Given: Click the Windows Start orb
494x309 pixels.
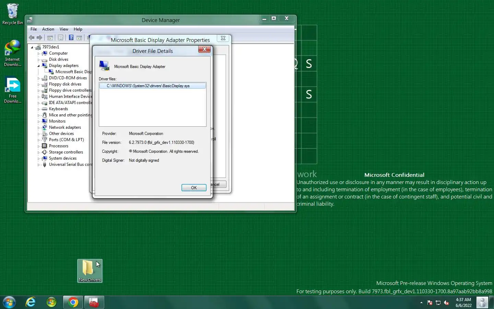Looking at the screenshot, I should pos(9,302).
